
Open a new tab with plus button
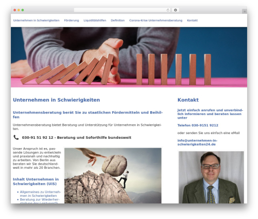[x=245, y=11]
